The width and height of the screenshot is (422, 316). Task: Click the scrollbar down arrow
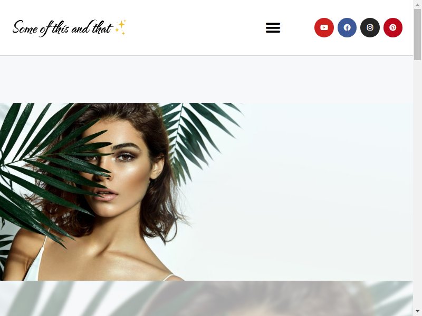click(x=417, y=311)
